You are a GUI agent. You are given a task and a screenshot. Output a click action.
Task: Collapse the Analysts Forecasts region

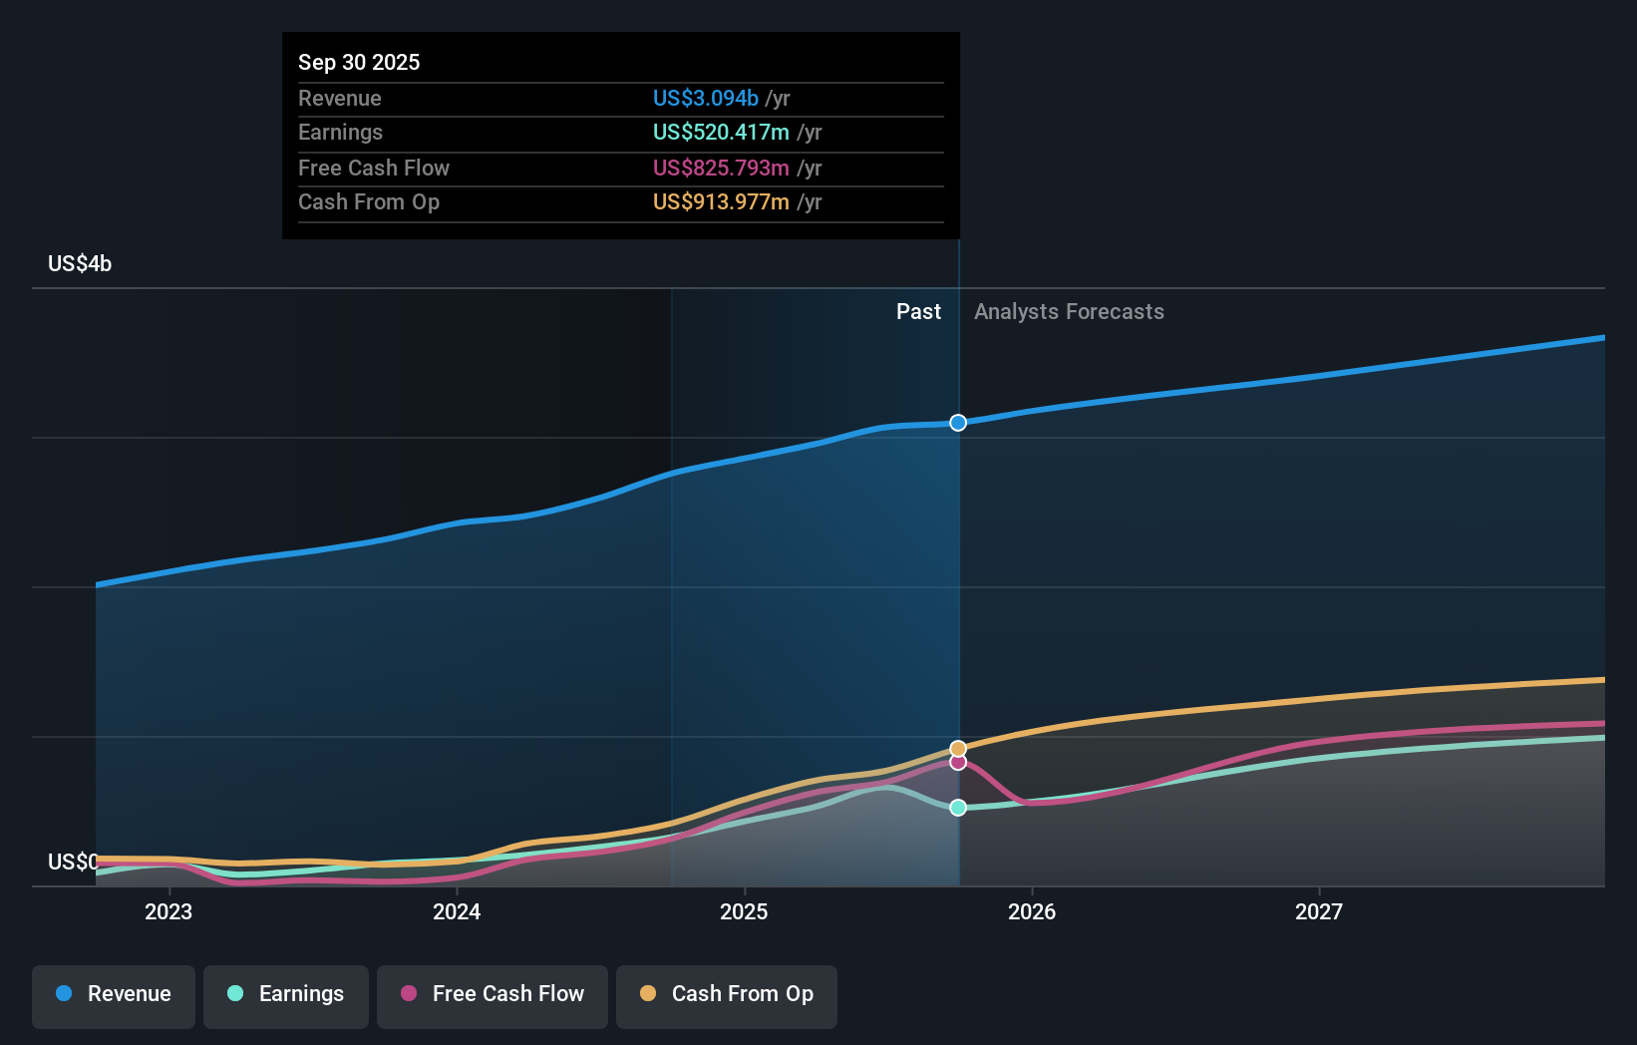point(1069,311)
